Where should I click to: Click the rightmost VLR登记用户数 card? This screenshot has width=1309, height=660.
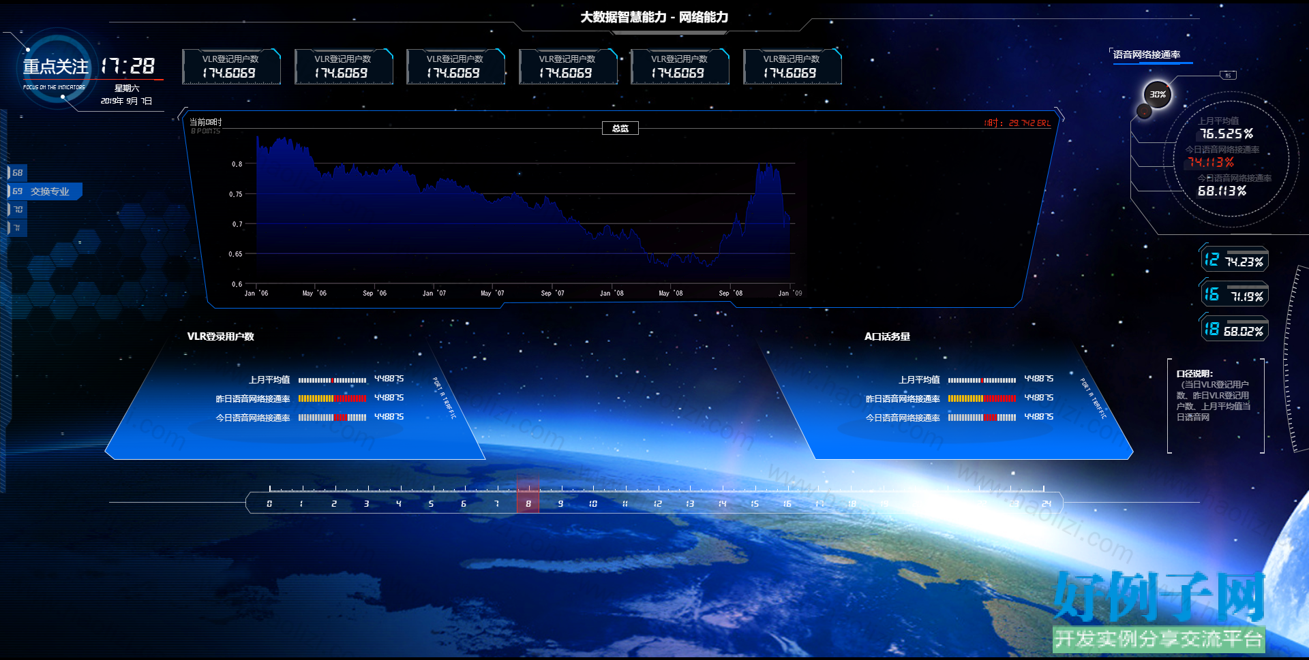792,67
